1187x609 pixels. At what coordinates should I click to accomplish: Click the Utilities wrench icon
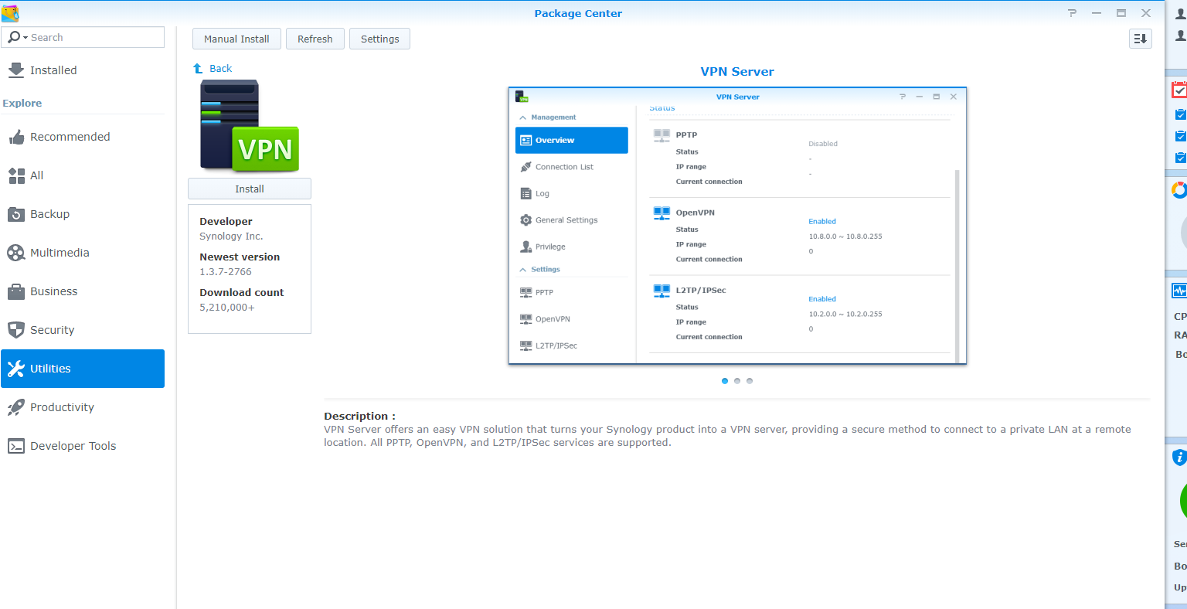pos(16,369)
